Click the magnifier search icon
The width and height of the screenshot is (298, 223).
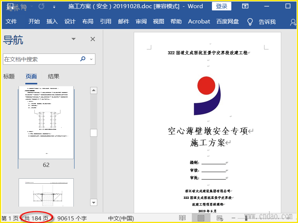click(83, 59)
